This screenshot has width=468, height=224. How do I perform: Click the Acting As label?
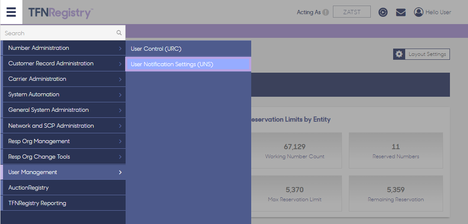[308, 12]
